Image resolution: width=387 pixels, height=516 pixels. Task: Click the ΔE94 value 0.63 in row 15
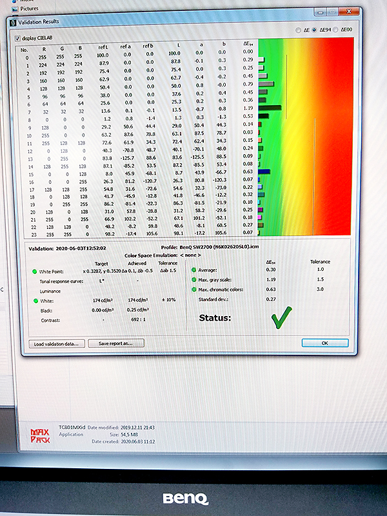(248, 172)
